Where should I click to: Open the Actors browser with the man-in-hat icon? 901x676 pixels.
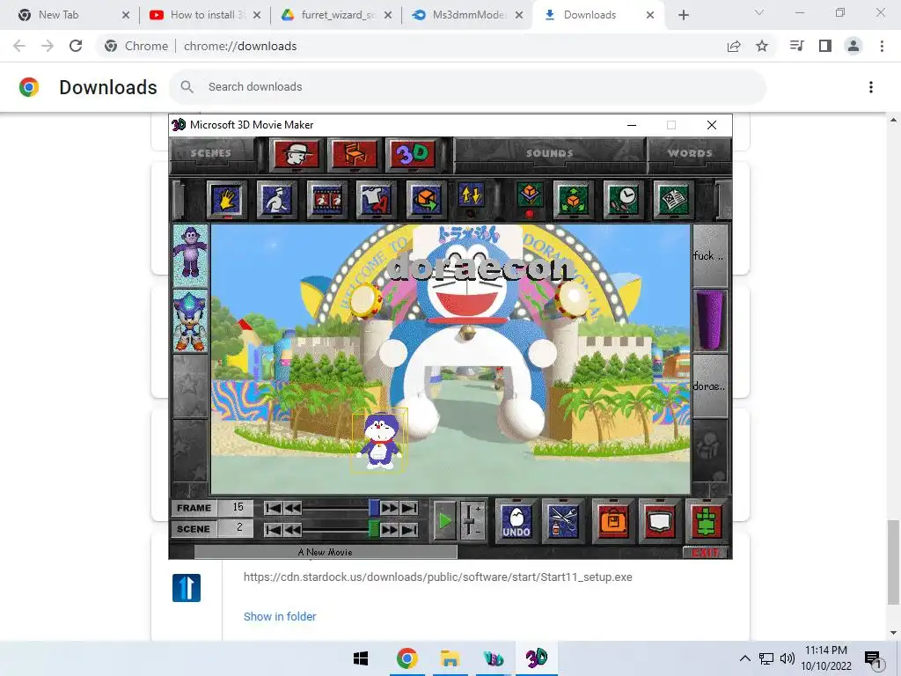point(296,154)
